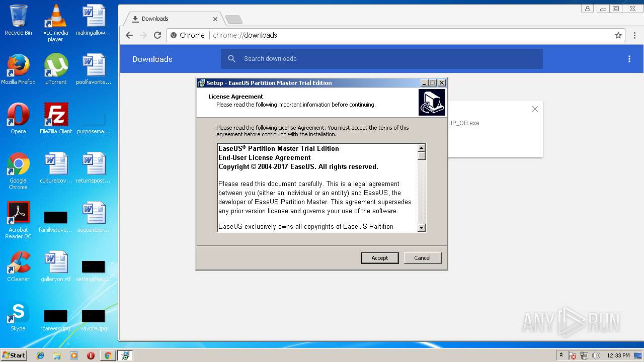Open Opera desktop shortcut
The width and height of the screenshot is (644, 362).
18,119
